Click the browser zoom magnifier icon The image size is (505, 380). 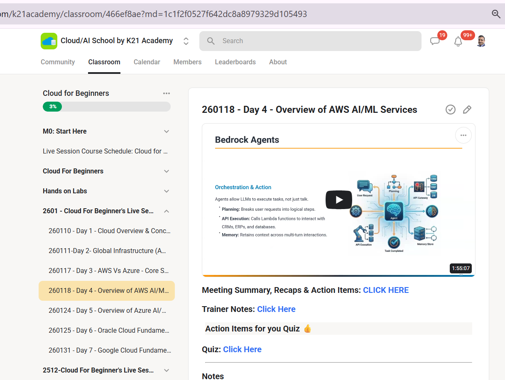click(x=496, y=14)
